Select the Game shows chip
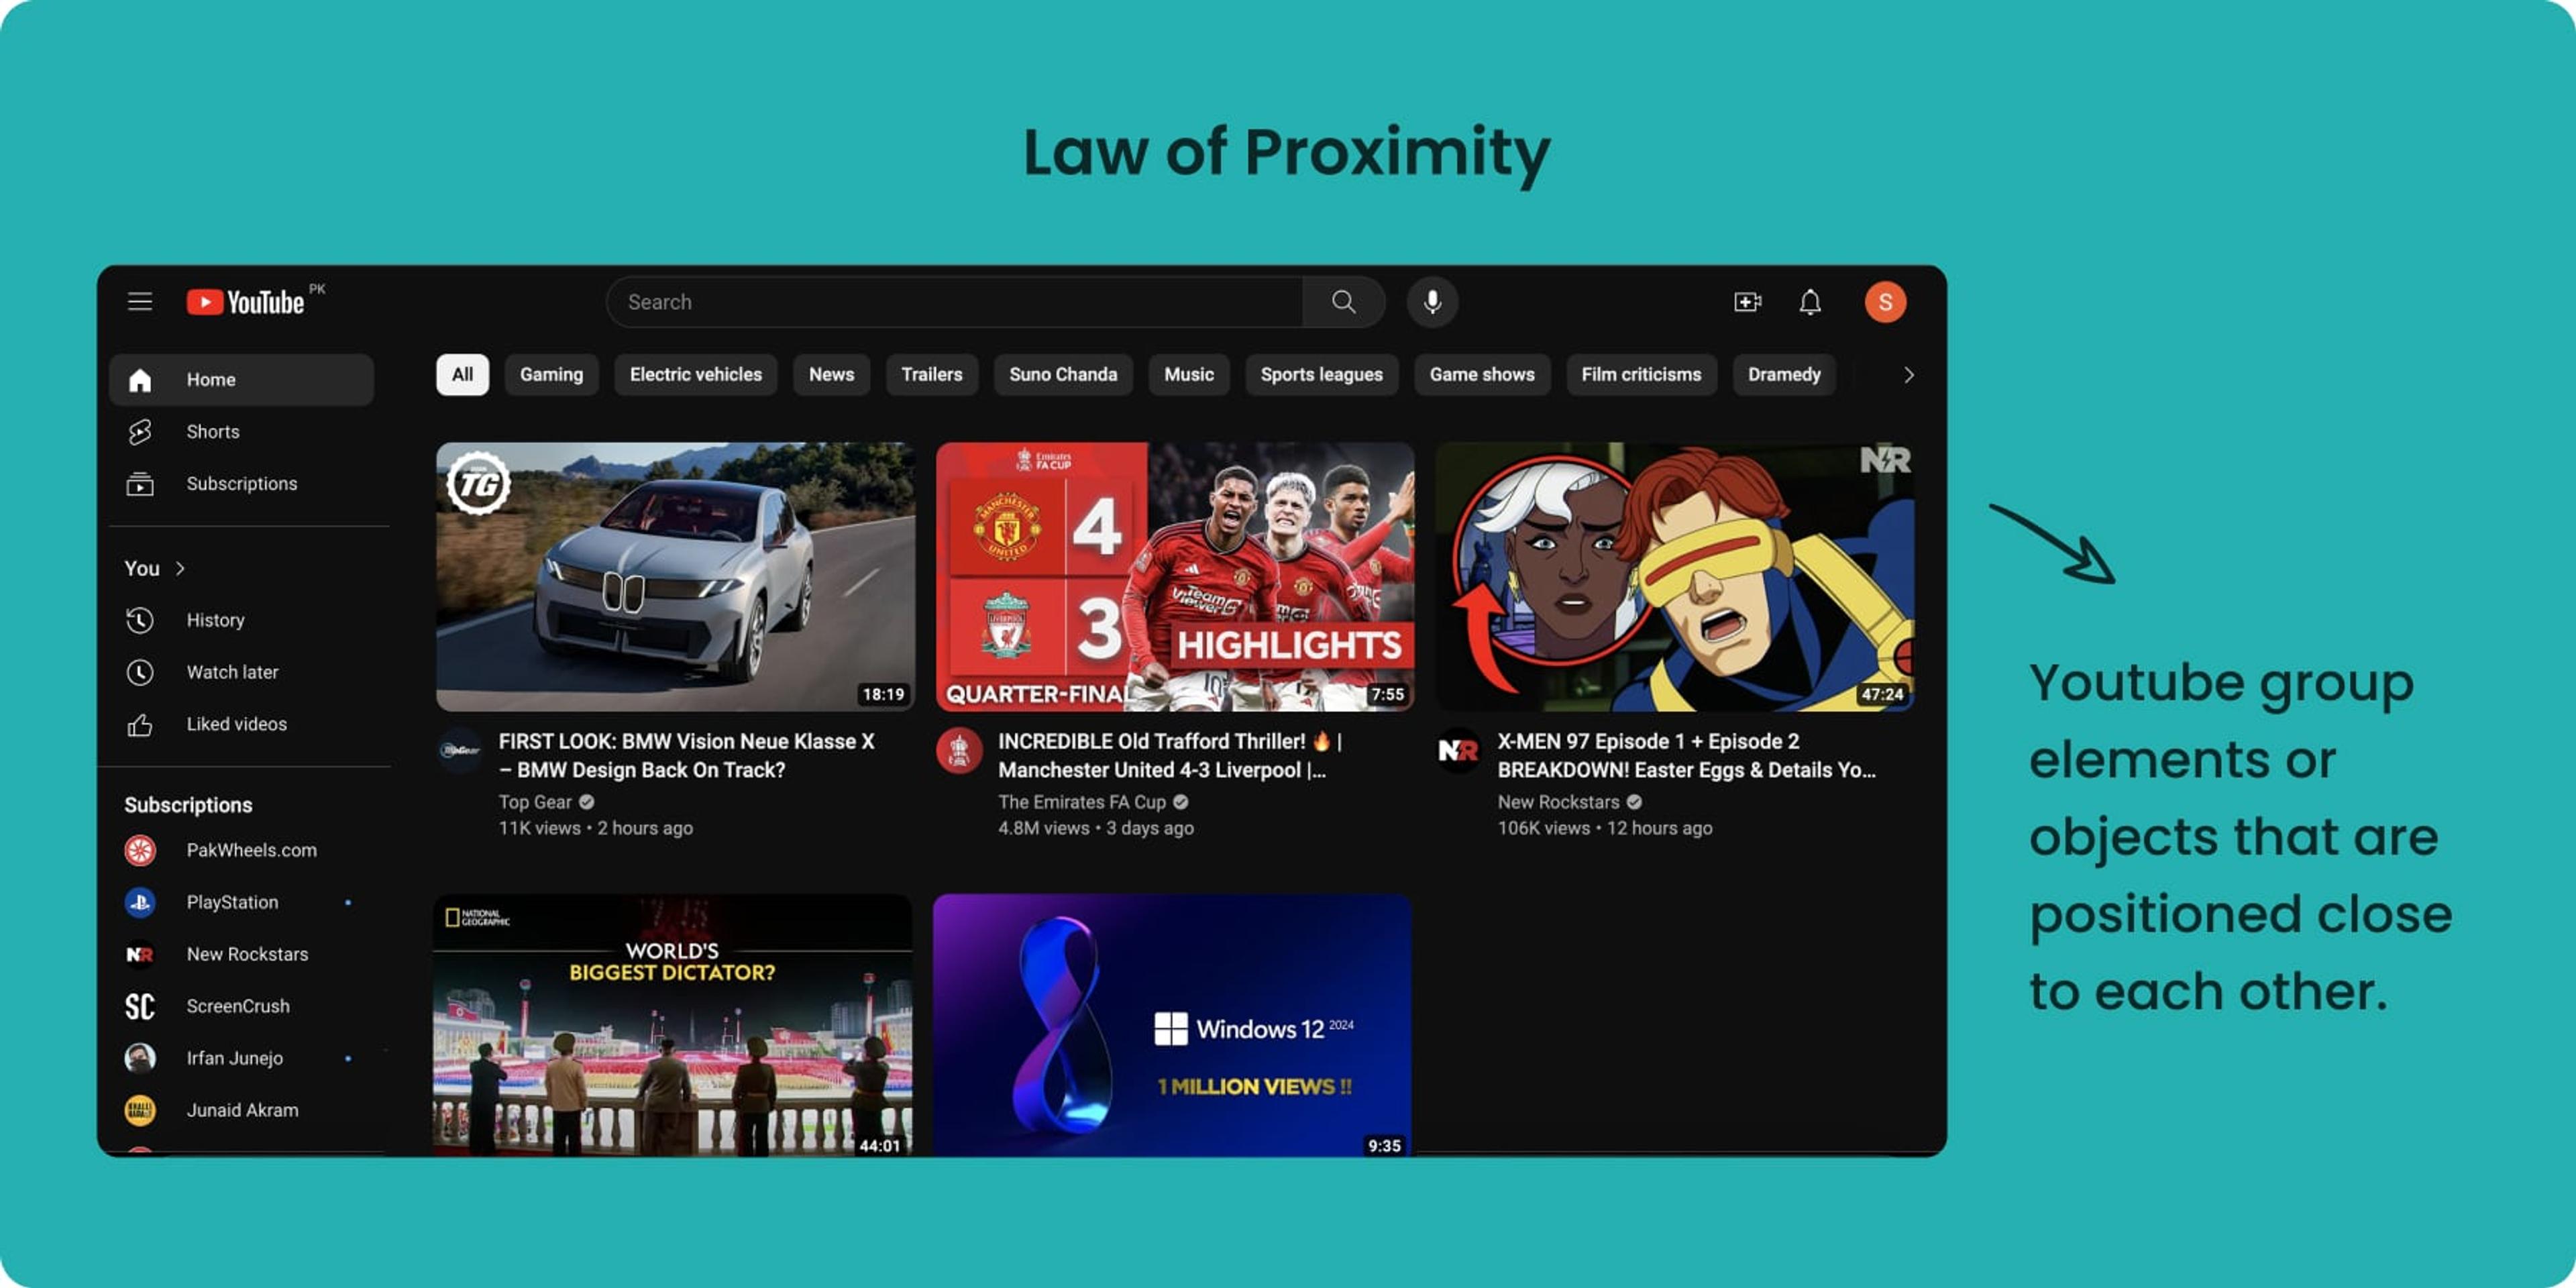Screen dimensions: 2576x1288 click(x=1481, y=375)
